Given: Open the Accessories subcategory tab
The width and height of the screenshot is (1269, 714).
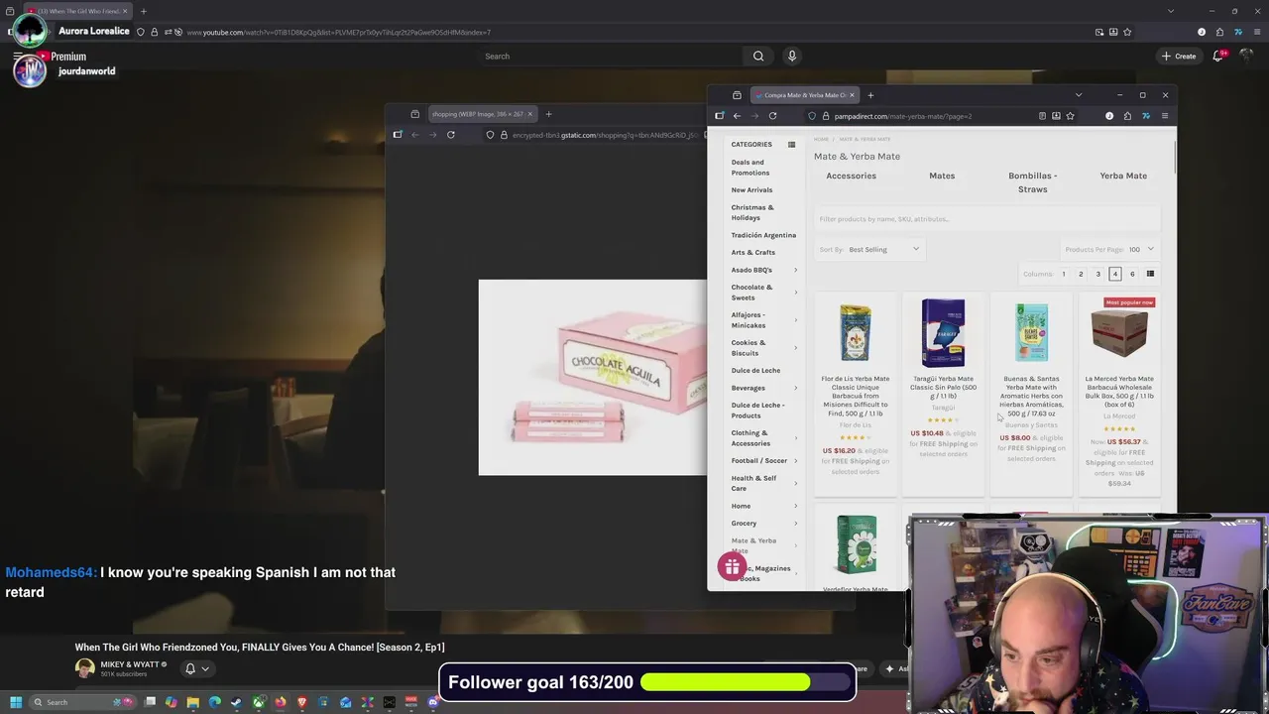Looking at the screenshot, I should click(x=851, y=176).
